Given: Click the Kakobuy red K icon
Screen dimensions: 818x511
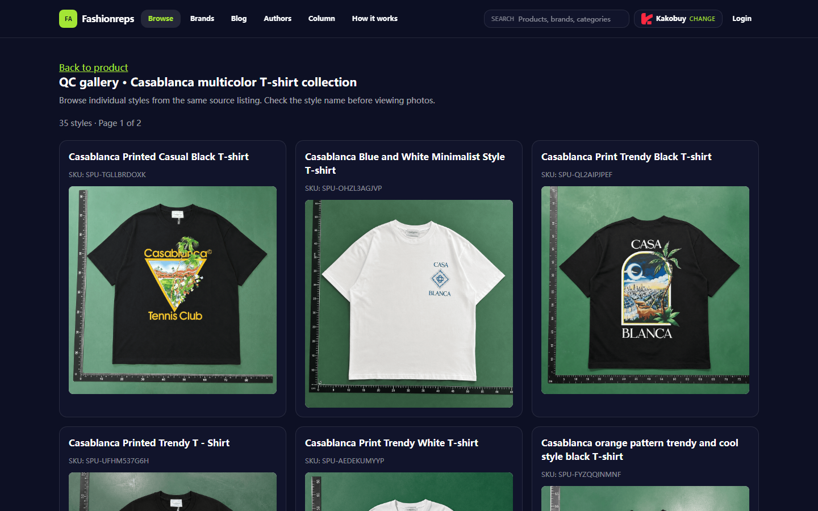Looking at the screenshot, I should click(x=646, y=19).
